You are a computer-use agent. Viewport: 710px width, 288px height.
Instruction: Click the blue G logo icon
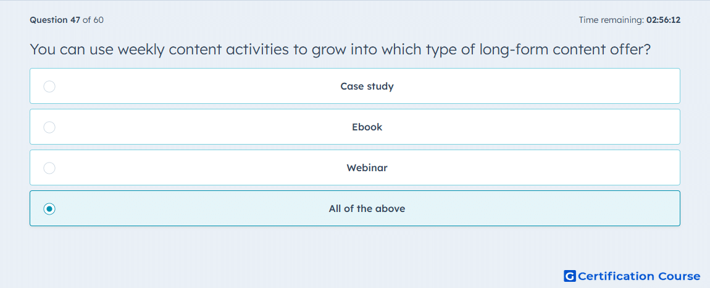point(570,276)
